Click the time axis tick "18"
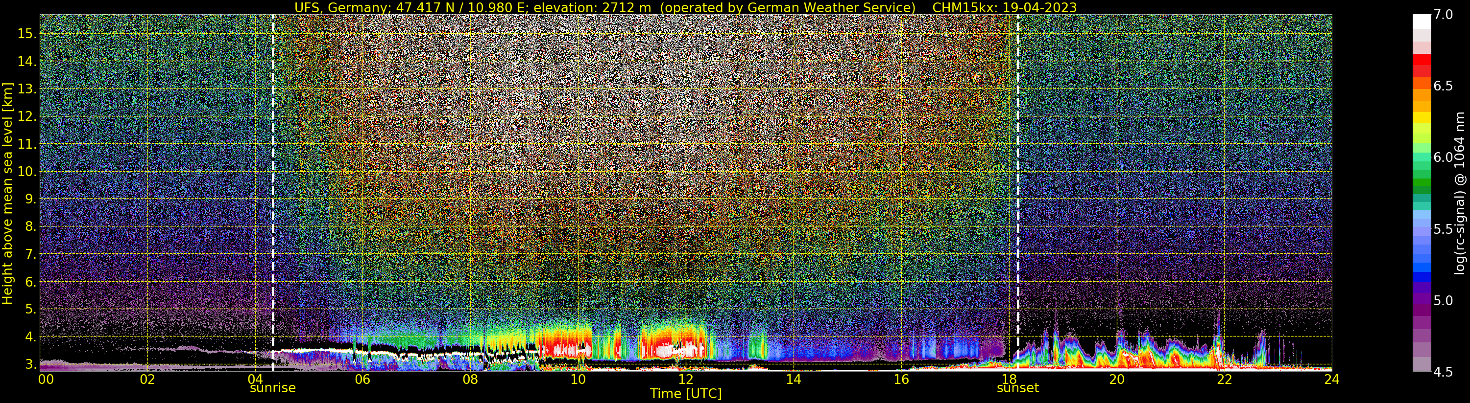1470x403 pixels. point(1009,379)
